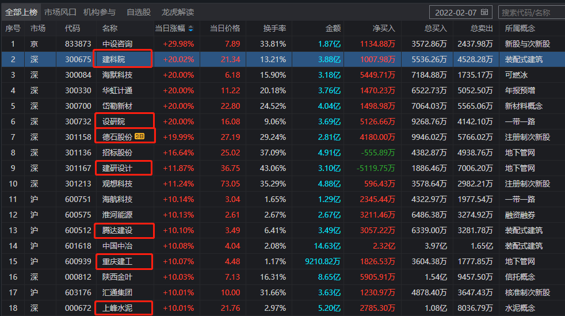Click the 新材料概念 concept cell
565x316 pixels.
point(524,106)
